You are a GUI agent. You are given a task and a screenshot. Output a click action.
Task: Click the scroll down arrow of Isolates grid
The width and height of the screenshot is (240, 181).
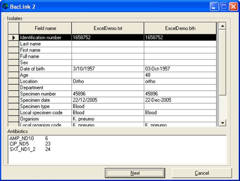(223, 123)
